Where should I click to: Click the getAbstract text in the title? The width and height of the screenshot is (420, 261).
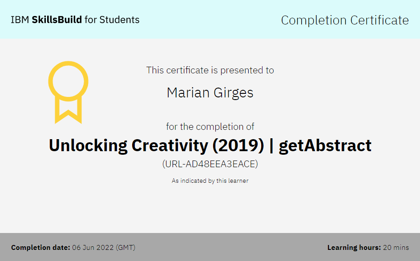pyautogui.click(x=325, y=146)
